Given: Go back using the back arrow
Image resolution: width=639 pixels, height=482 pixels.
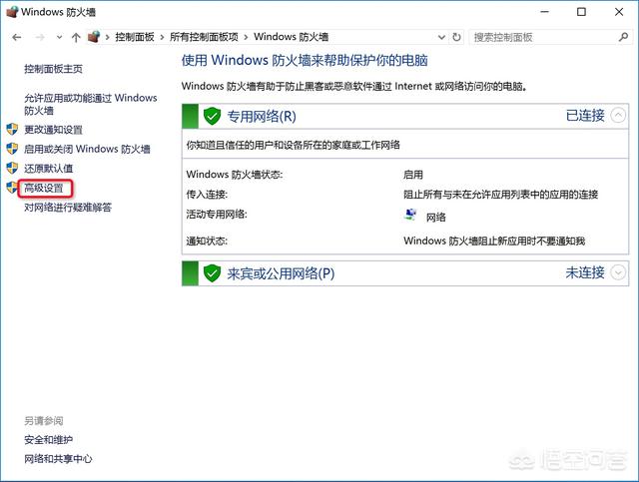Looking at the screenshot, I should point(17,38).
